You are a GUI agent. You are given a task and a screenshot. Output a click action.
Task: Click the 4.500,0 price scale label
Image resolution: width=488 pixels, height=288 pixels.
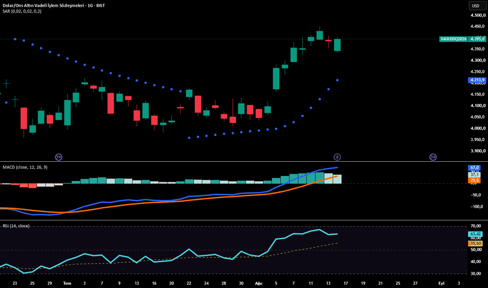click(478, 15)
